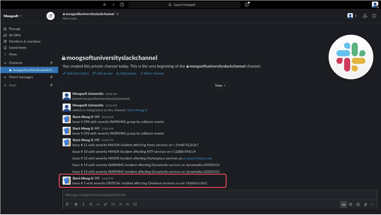Viewport: 381px width, 215px height.
Task: Go back with the history back arrow
Action: pos(105,5)
